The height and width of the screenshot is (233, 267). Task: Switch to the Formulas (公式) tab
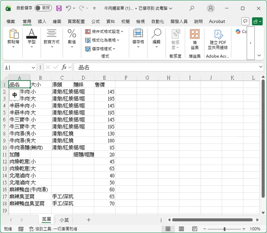96,21
